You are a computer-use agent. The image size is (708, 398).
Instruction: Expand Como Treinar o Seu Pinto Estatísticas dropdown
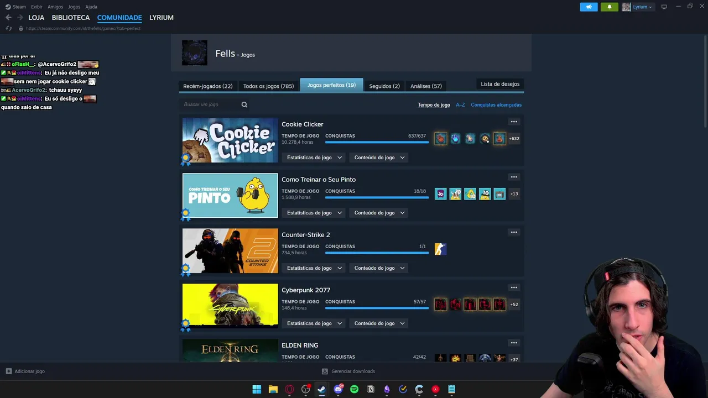pos(314,213)
